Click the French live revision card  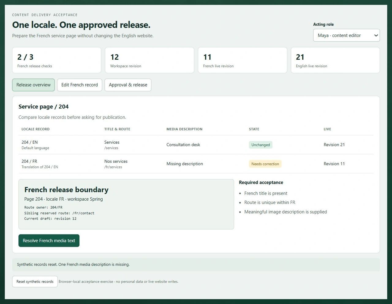[243, 60]
